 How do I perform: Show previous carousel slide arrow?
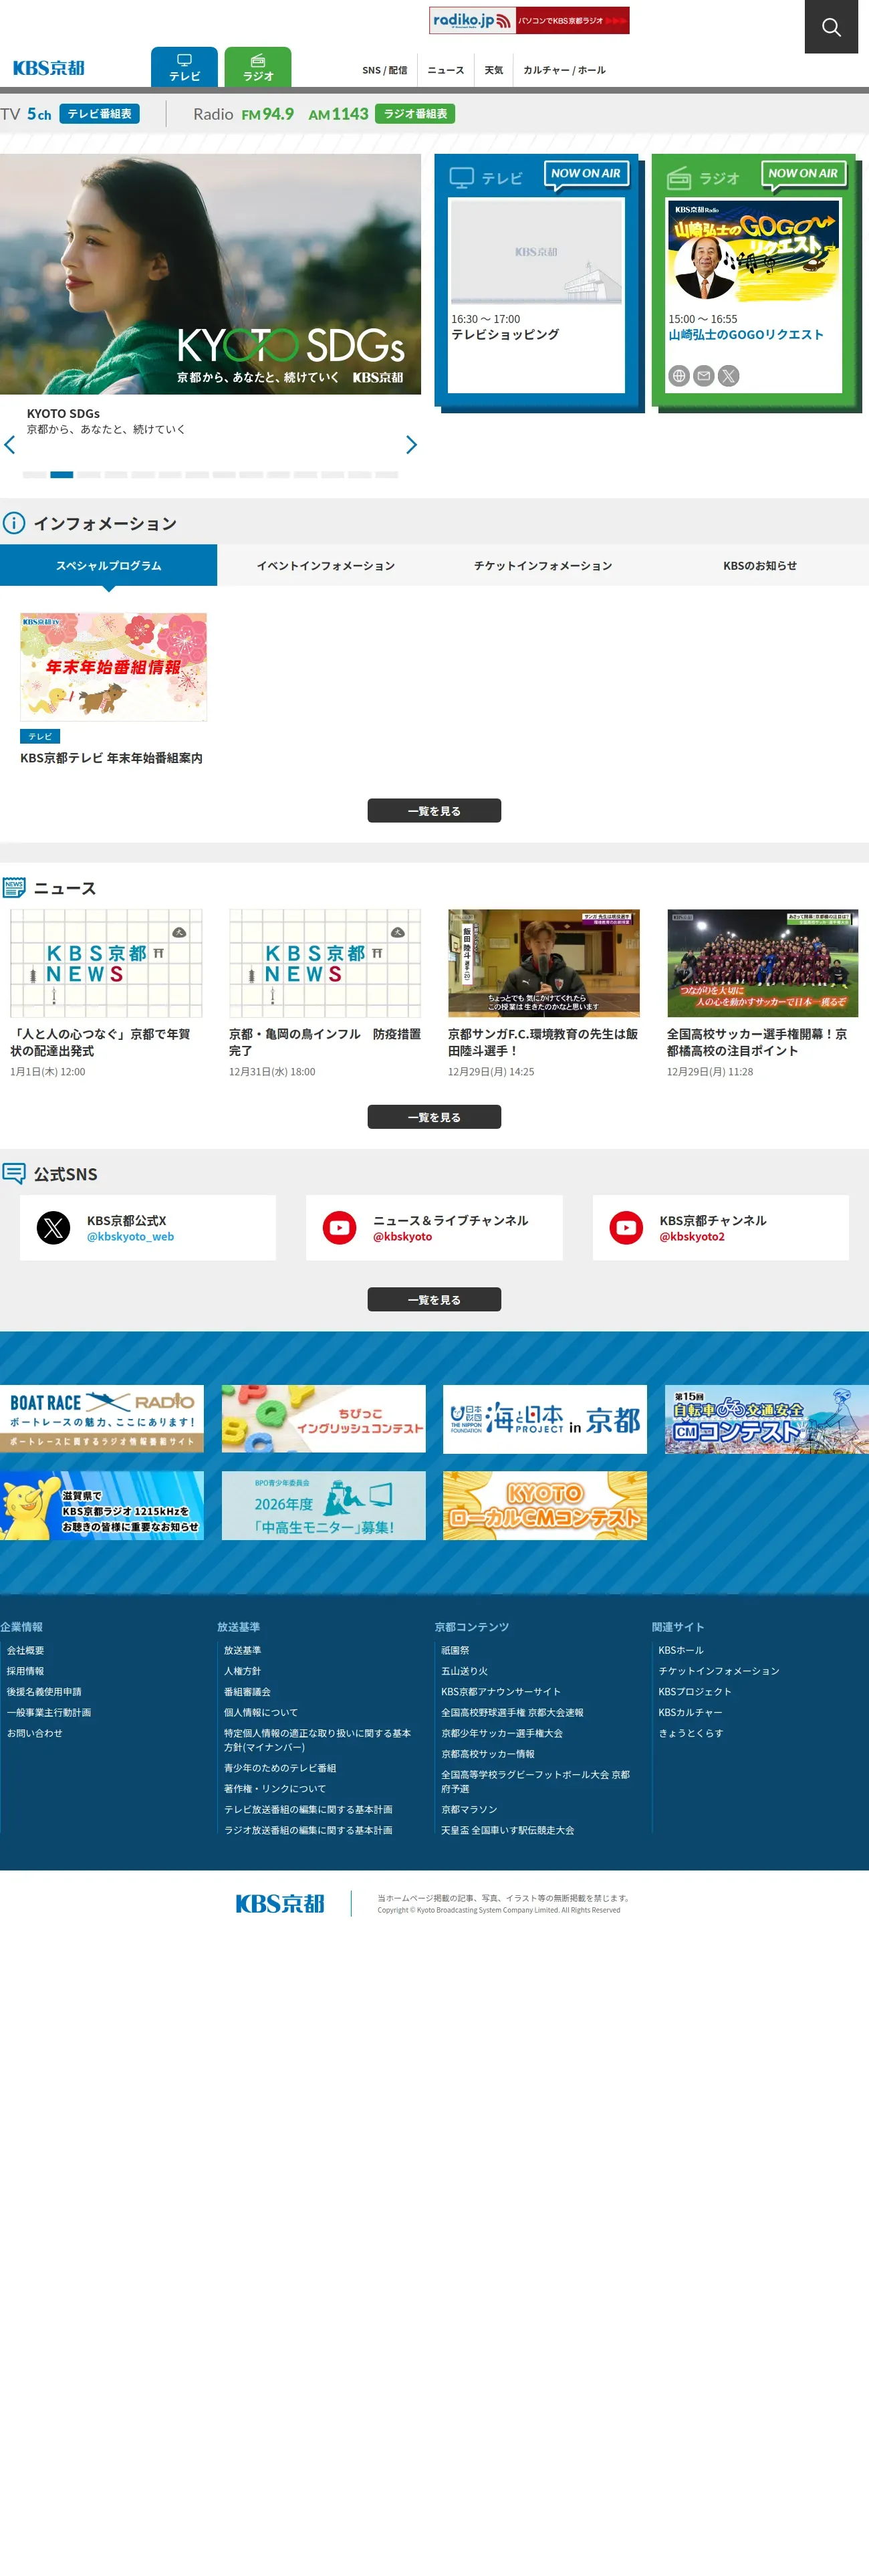10,445
